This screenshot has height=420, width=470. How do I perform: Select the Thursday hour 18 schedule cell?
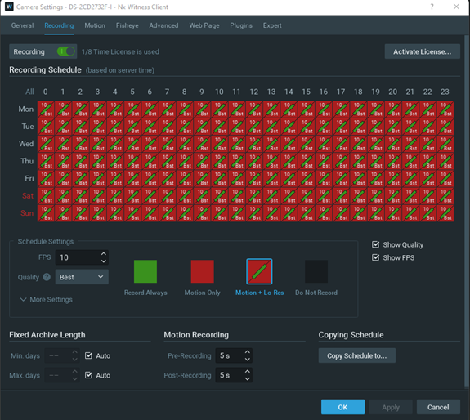click(x=359, y=162)
